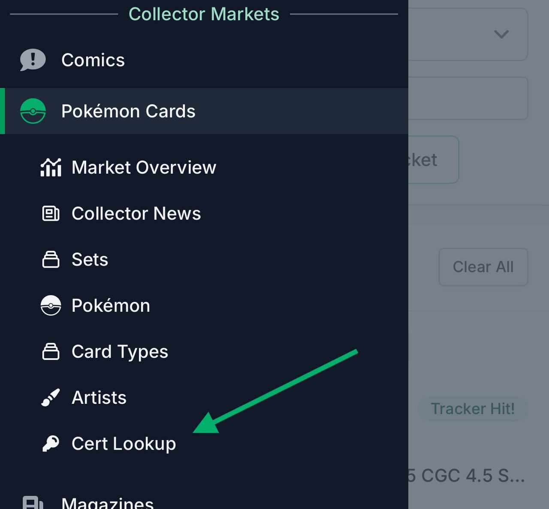Click the Sets box icon
549x509 pixels.
coord(51,259)
